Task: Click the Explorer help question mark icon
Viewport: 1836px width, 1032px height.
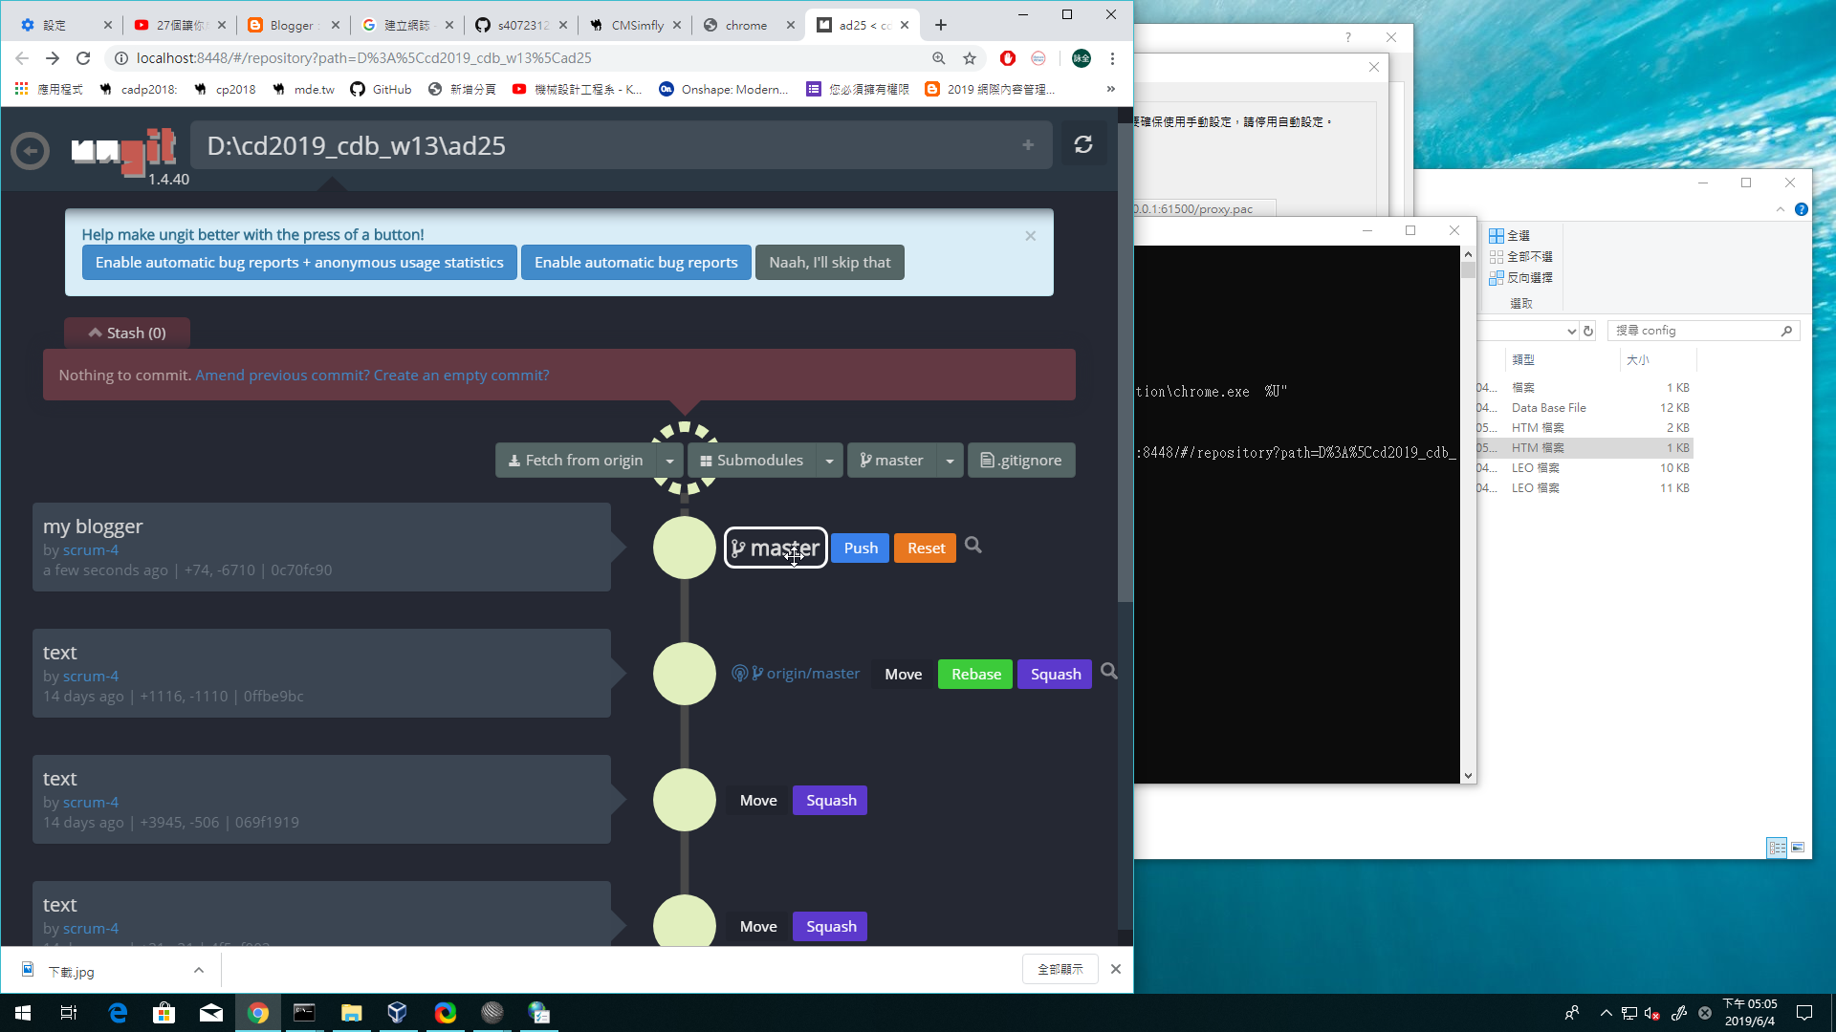Action: tap(1802, 209)
